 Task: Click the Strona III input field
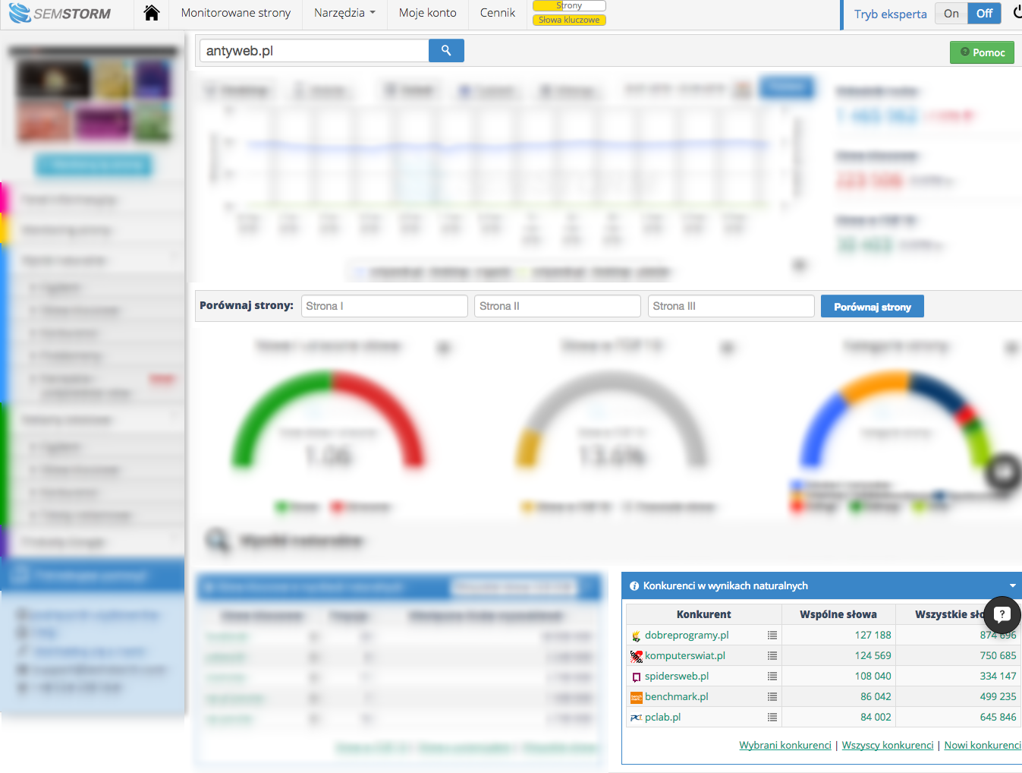(x=731, y=306)
